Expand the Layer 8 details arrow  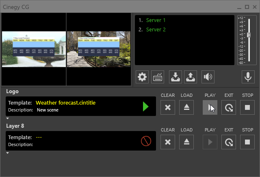click(8, 153)
